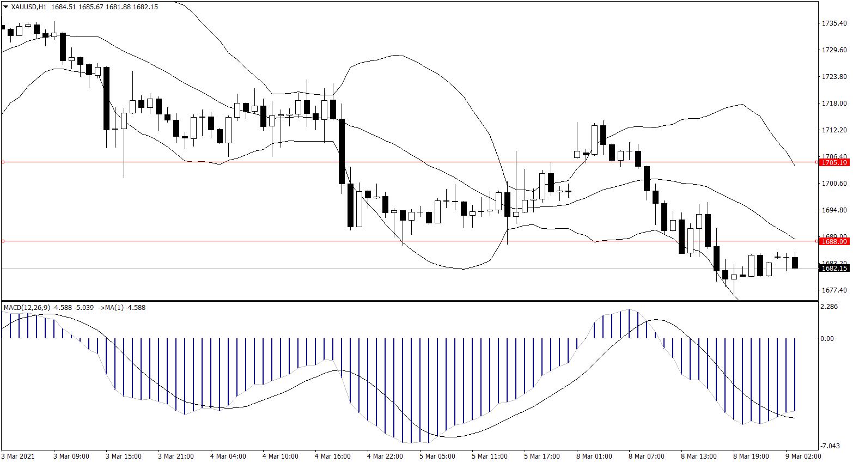The width and height of the screenshot is (853, 463).
Task: Click the -7.043 value on MACD scale
Action: (x=830, y=446)
